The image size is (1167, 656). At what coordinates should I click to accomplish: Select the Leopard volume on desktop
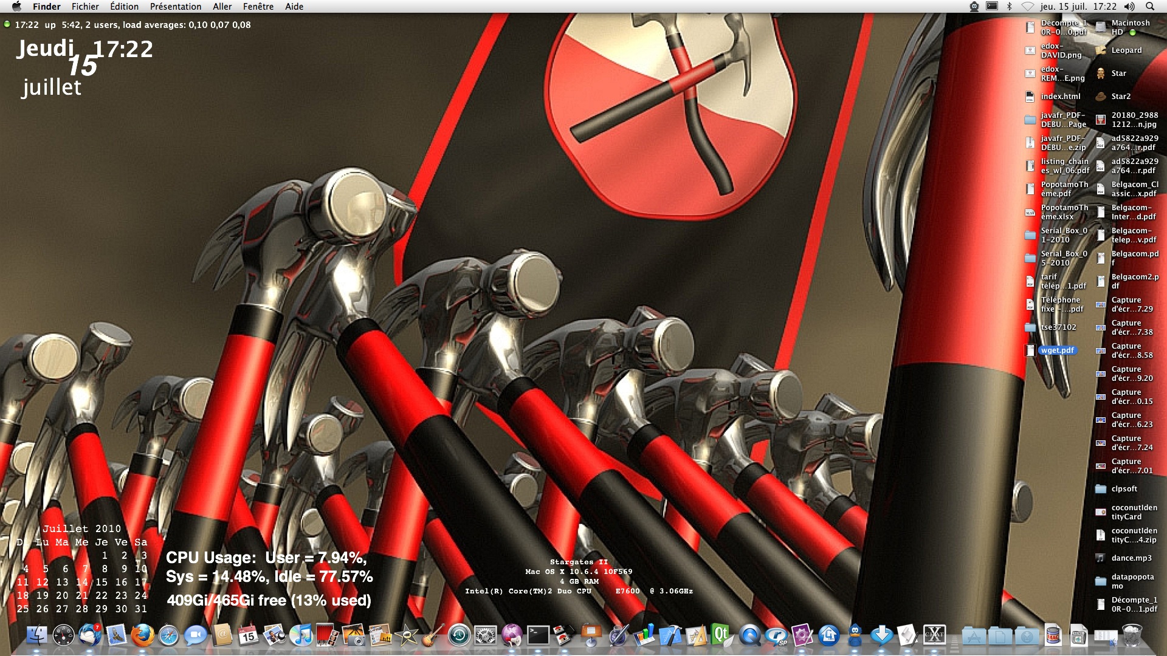pyautogui.click(x=1118, y=50)
